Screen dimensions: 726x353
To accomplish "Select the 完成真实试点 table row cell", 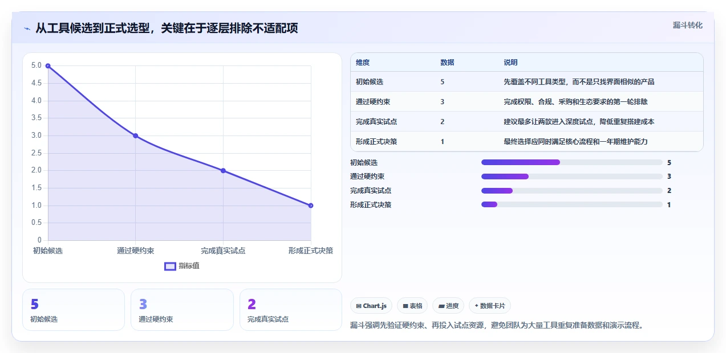I will [x=376, y=122].
